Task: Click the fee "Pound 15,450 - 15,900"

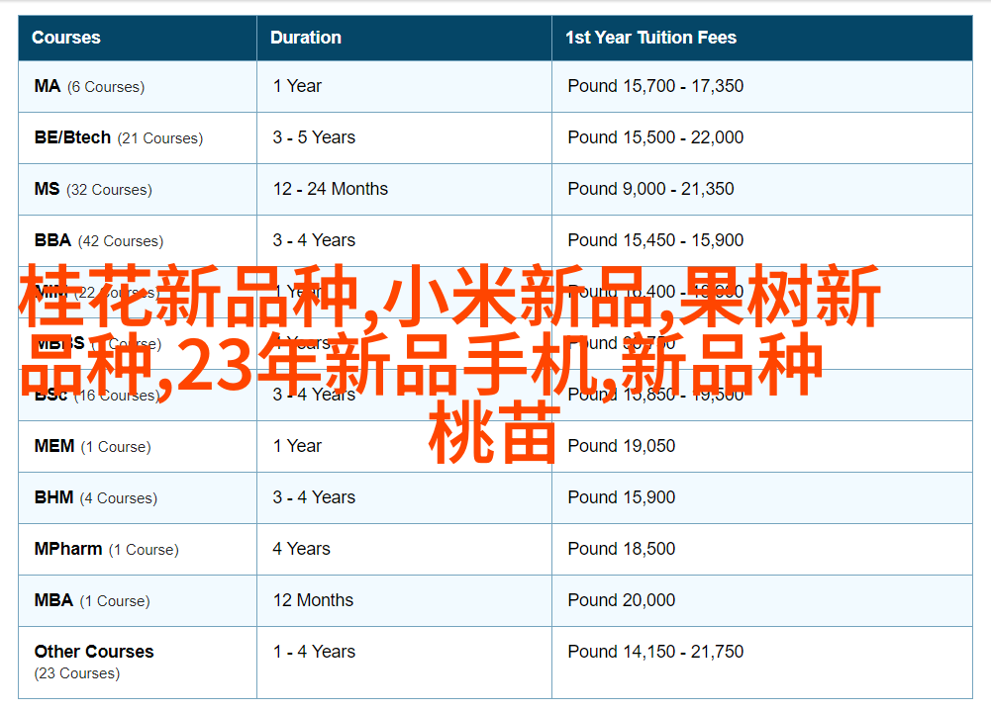Action: pyautogui.click(x=655, y=240)
